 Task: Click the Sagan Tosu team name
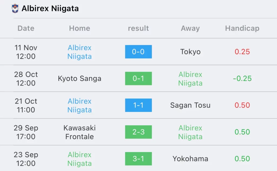[x=190, y=105]
